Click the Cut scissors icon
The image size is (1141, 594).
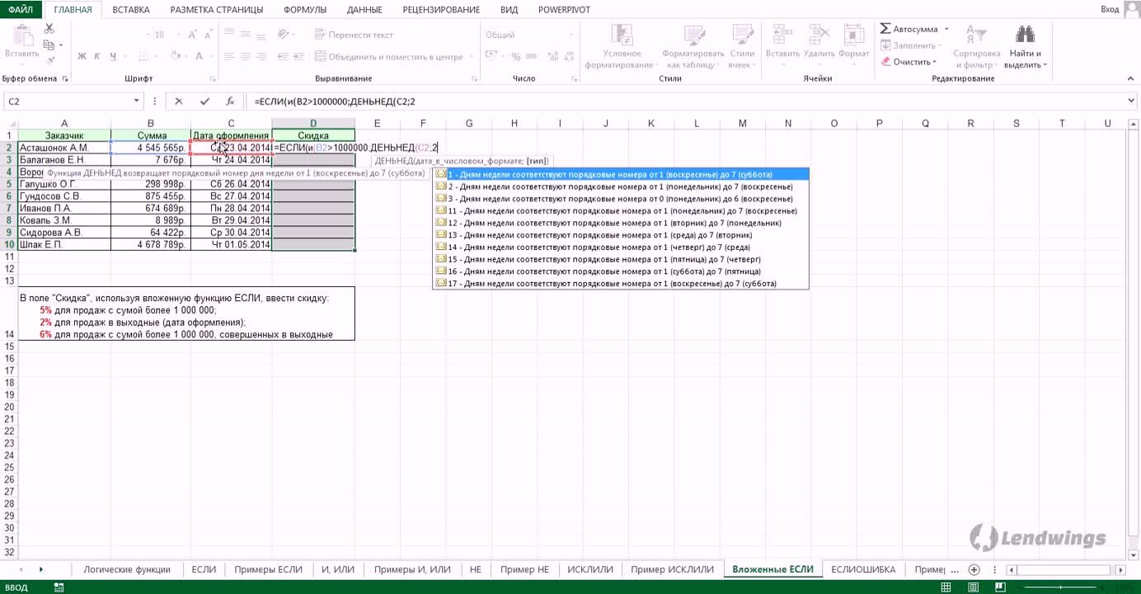coord(49,28)
